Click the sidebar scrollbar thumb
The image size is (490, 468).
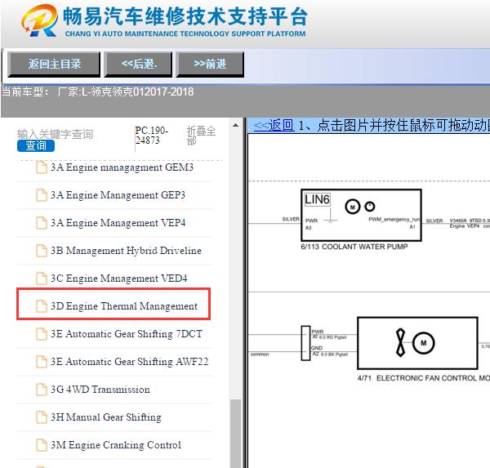point(236,434)
